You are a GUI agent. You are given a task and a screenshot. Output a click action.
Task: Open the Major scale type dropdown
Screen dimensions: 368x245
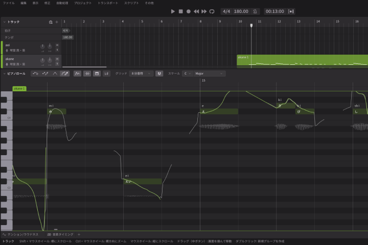(209, 73)
